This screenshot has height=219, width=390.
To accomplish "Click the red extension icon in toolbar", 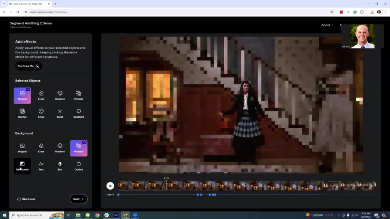I will pos(341,12).
